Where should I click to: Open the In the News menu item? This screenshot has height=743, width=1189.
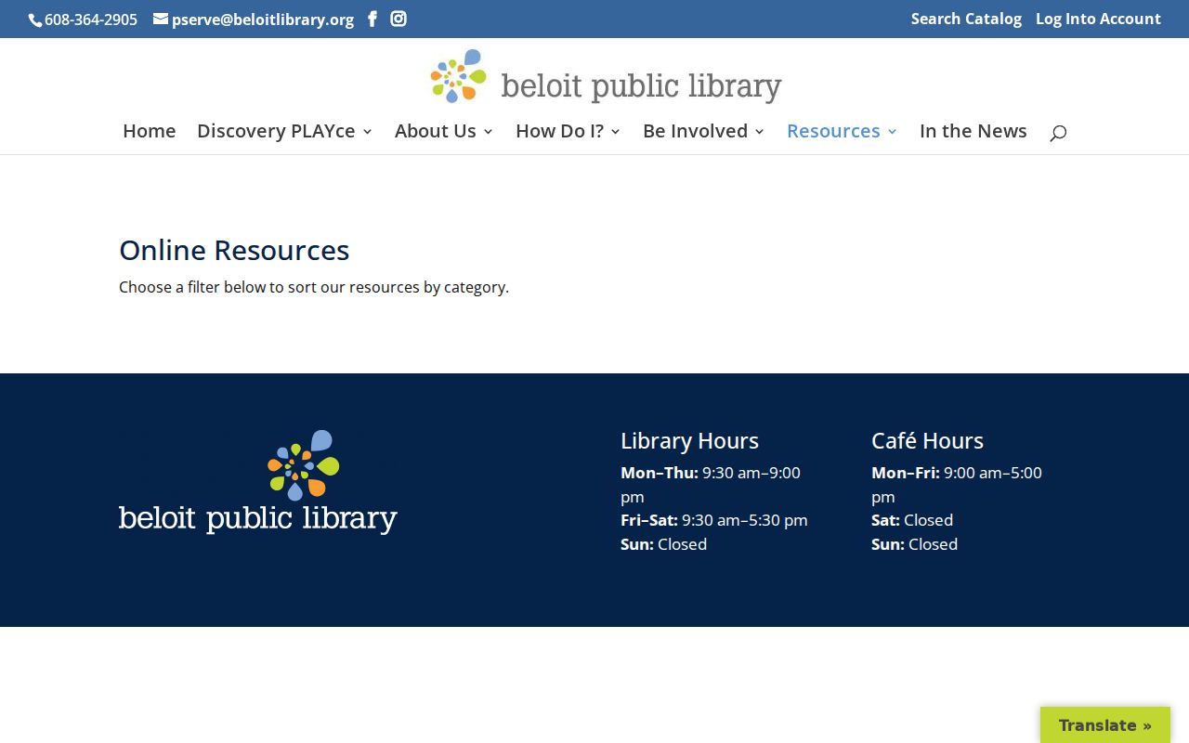973,131
